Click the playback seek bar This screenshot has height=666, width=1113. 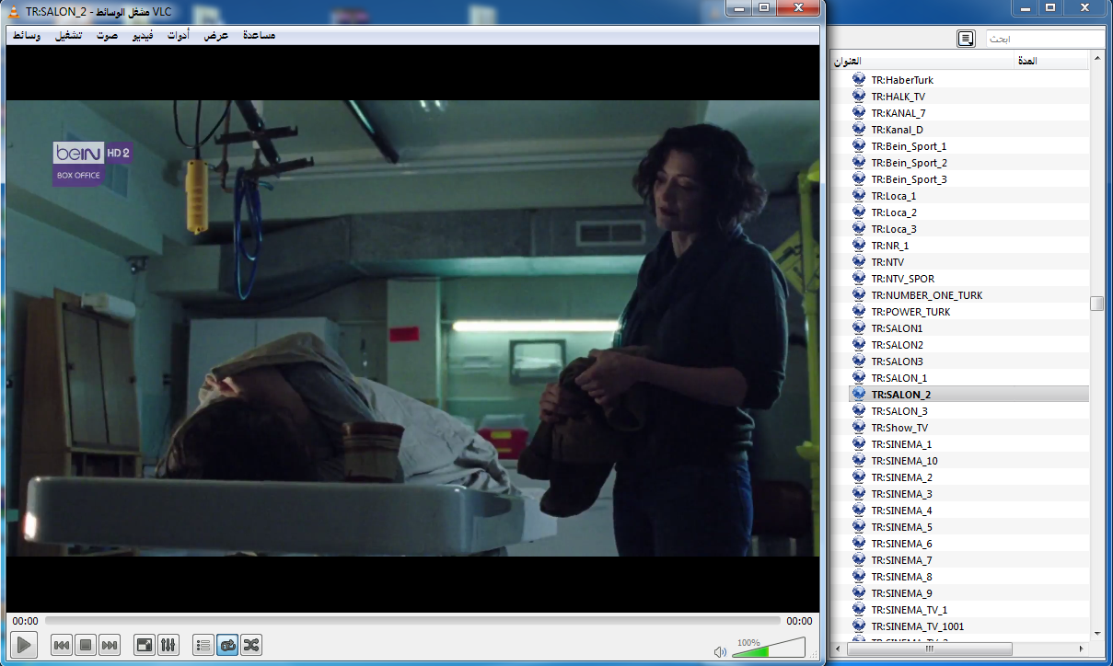pos(412,621)
